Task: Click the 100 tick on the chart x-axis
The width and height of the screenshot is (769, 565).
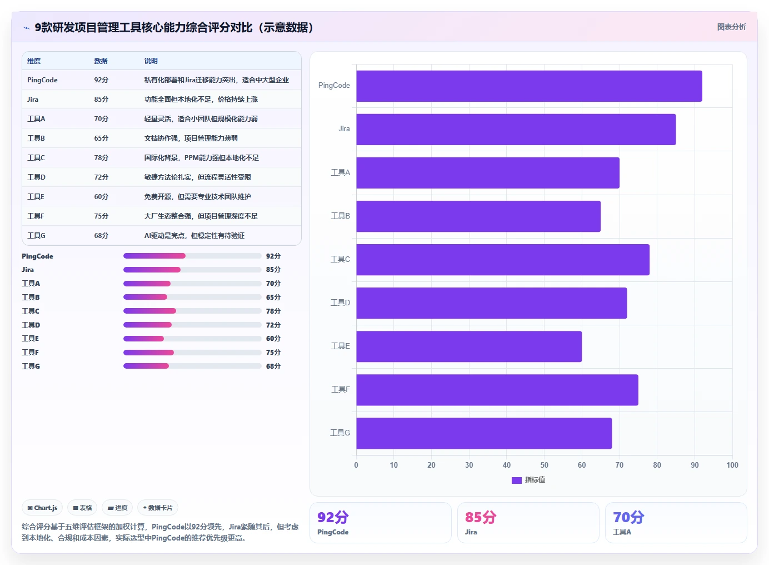Action: pos(732,465)
